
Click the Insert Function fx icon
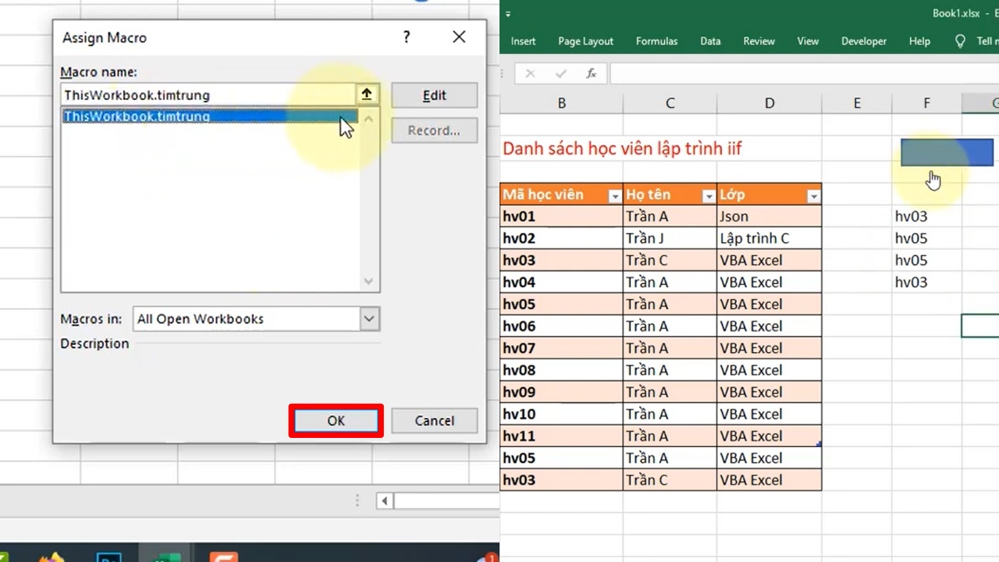(591, 74)
